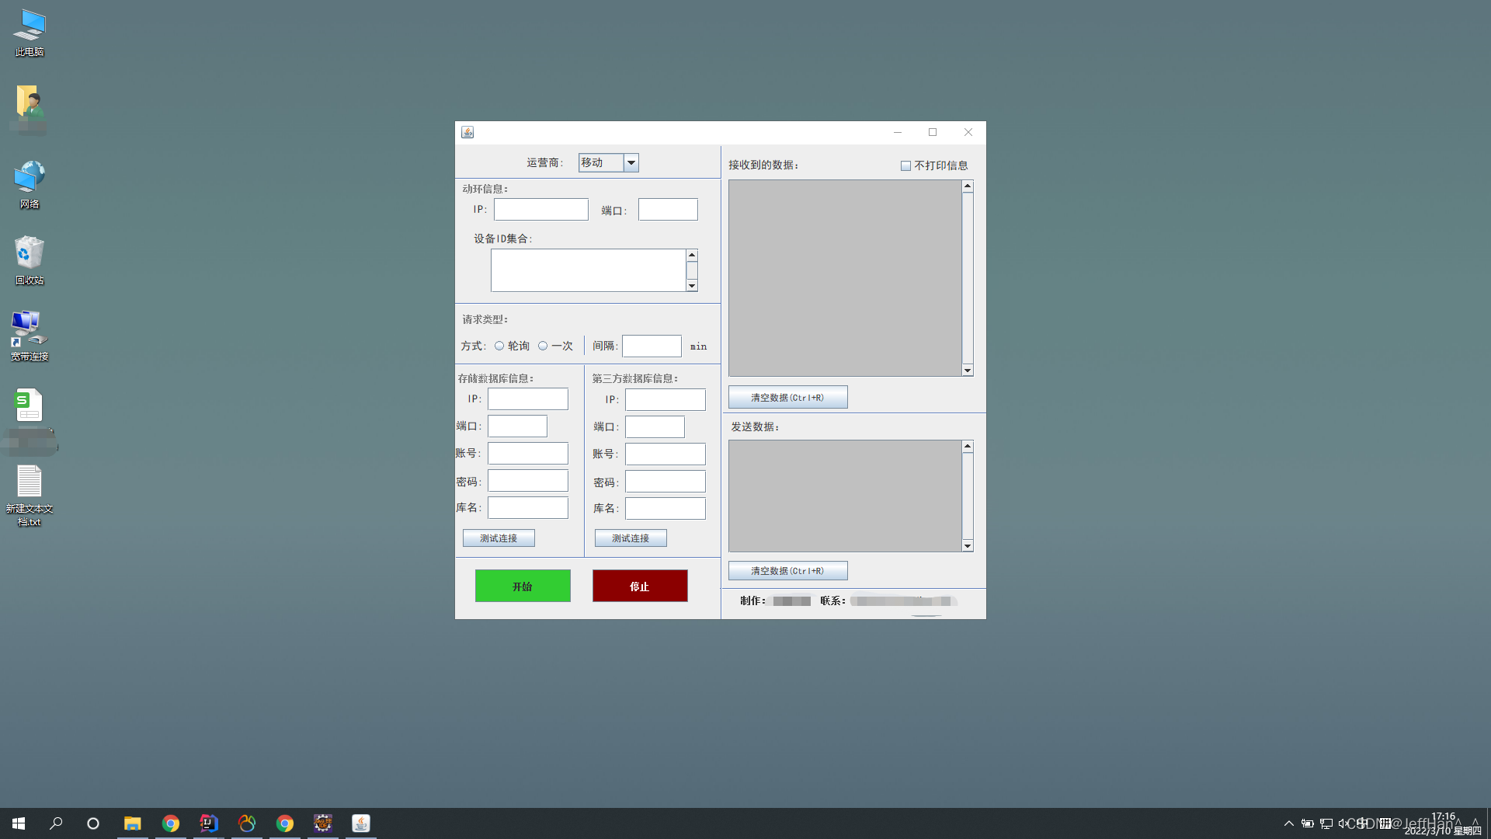The image size is (1491, 839).
Task: Click 测试连接 under 存储数据库信息
Action: (x=498, y=538)
